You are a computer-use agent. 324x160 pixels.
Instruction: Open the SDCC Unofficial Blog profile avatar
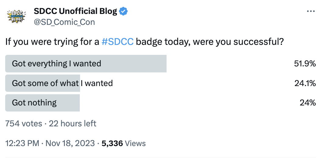pos(16,16)
